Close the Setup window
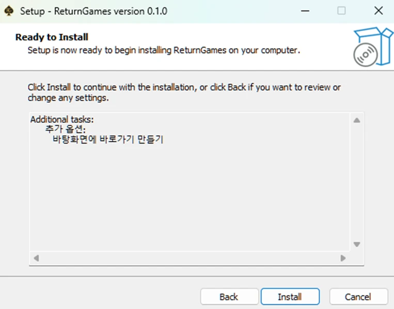Image resolution: width=394 pixels, height=309 pixels. (379, 11)
